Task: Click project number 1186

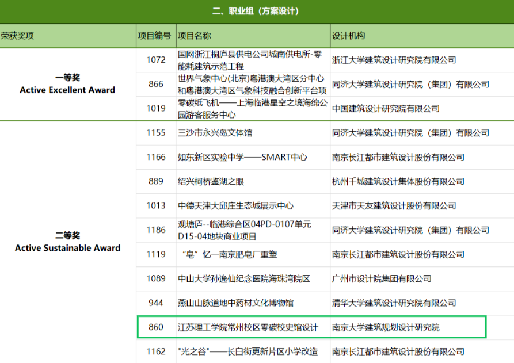Action: tap(156, 230)
